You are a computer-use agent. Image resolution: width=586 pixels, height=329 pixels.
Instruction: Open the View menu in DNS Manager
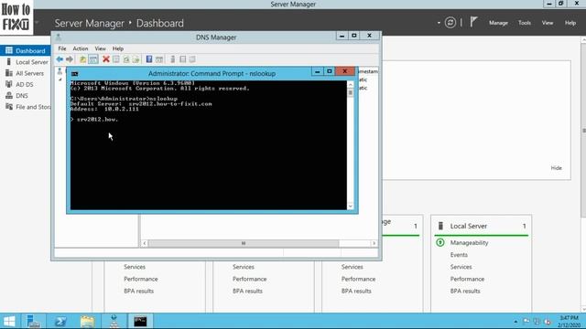point(100,48)
